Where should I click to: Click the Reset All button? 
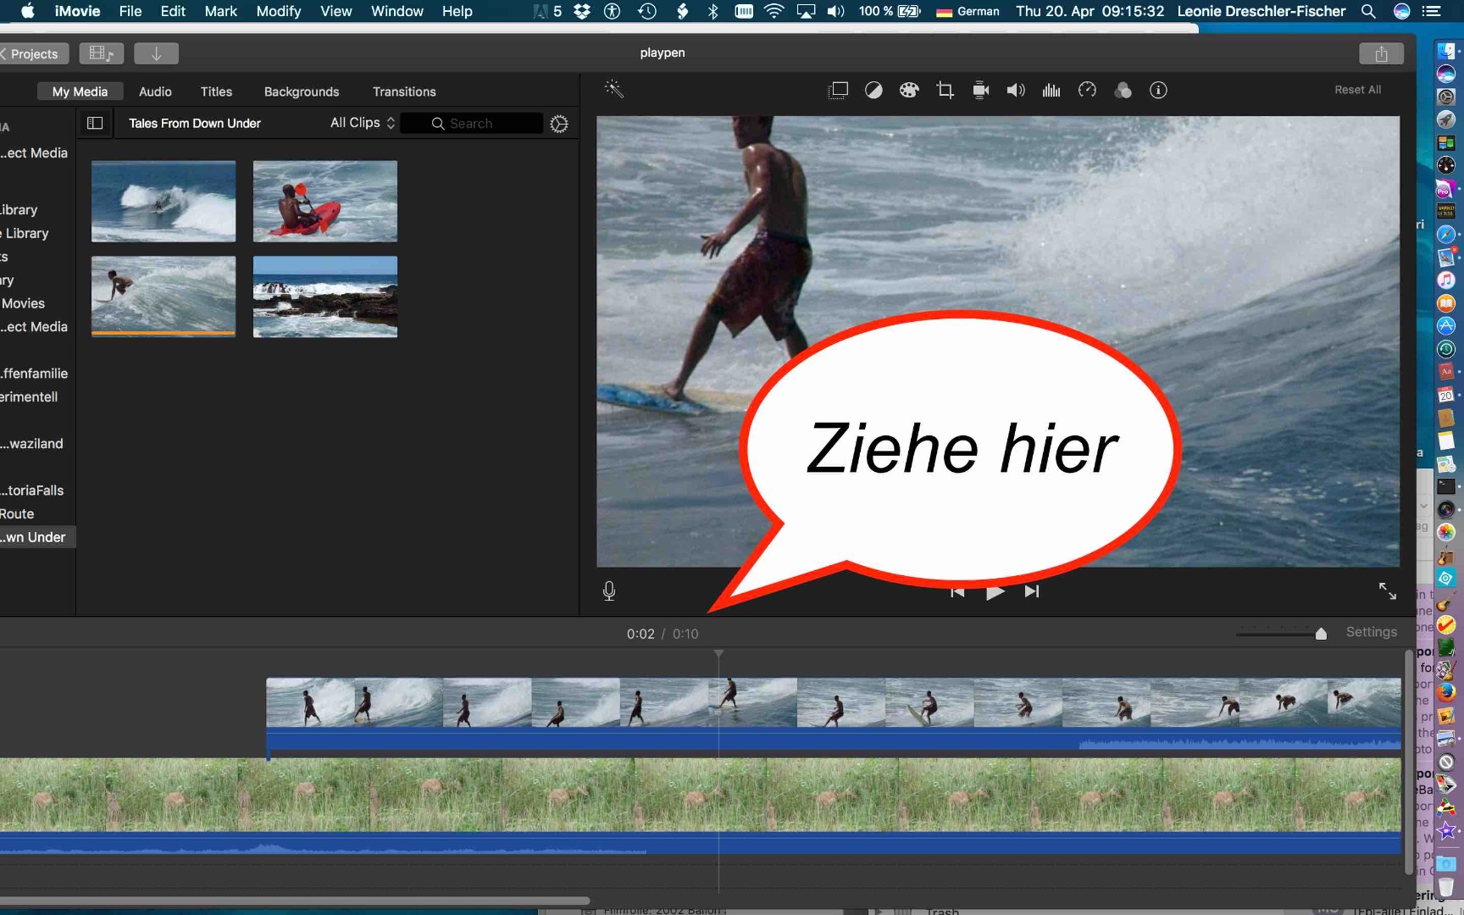point(1357,90)
